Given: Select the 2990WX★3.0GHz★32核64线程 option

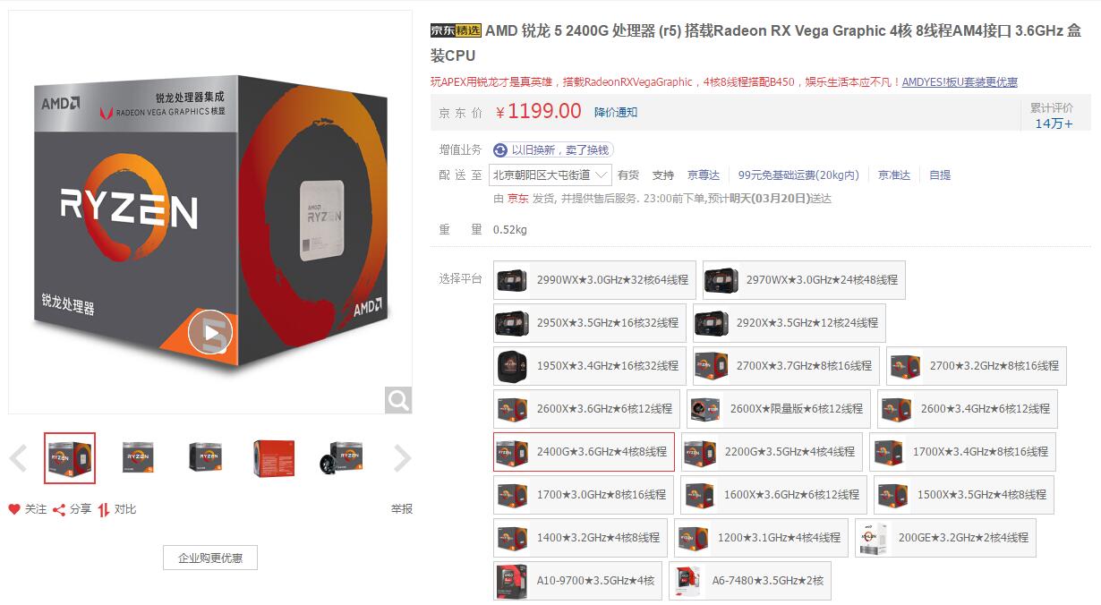Looking at the screenshot, I should (594, 280).
